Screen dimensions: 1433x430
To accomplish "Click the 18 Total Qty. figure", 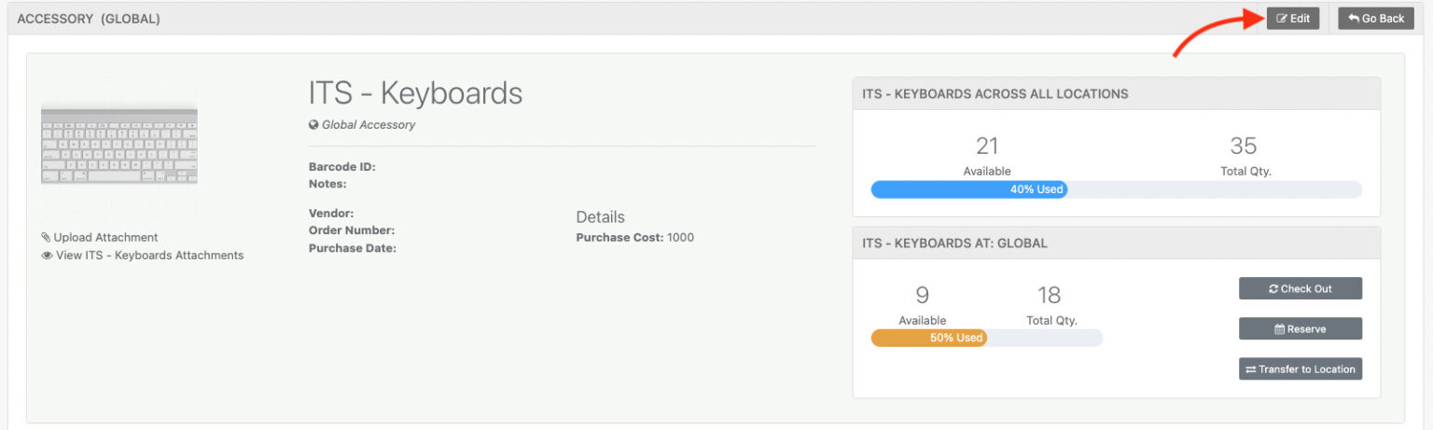I will [x=1050, y=296].
